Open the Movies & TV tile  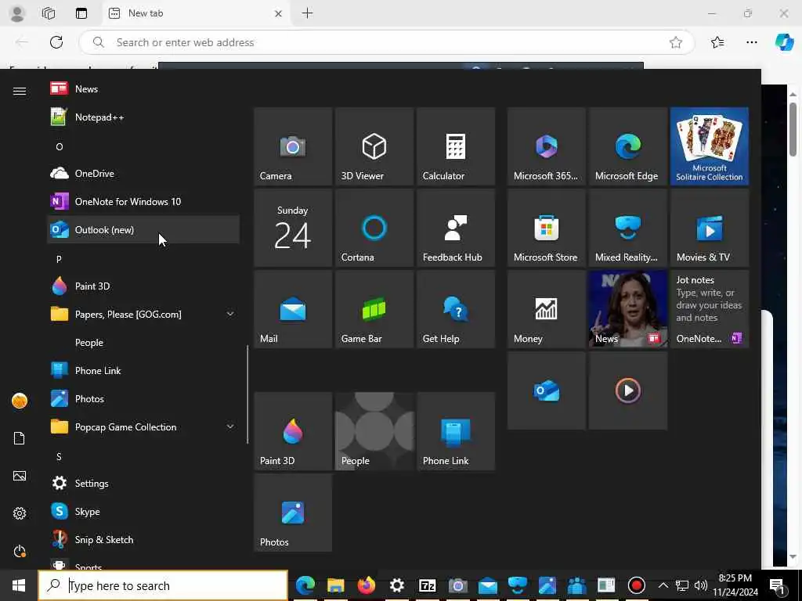[710, 228]
